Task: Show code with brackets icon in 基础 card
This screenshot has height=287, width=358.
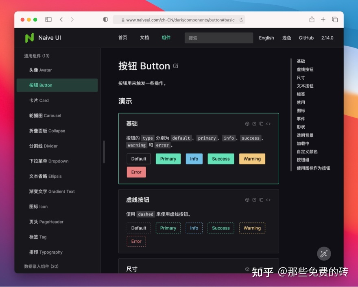Action: pyautogui.click(x=268, y=124)
